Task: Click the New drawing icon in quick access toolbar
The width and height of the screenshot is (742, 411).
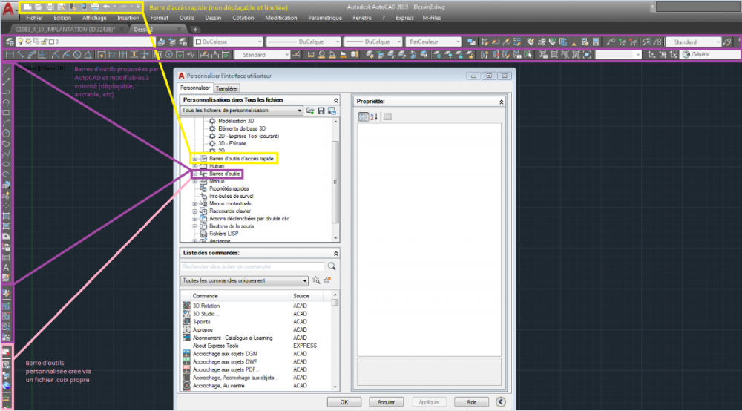Action: click(x=27, y=7)
